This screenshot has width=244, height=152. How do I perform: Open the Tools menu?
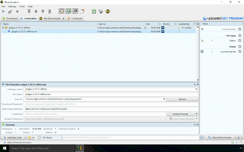(22, 7)
